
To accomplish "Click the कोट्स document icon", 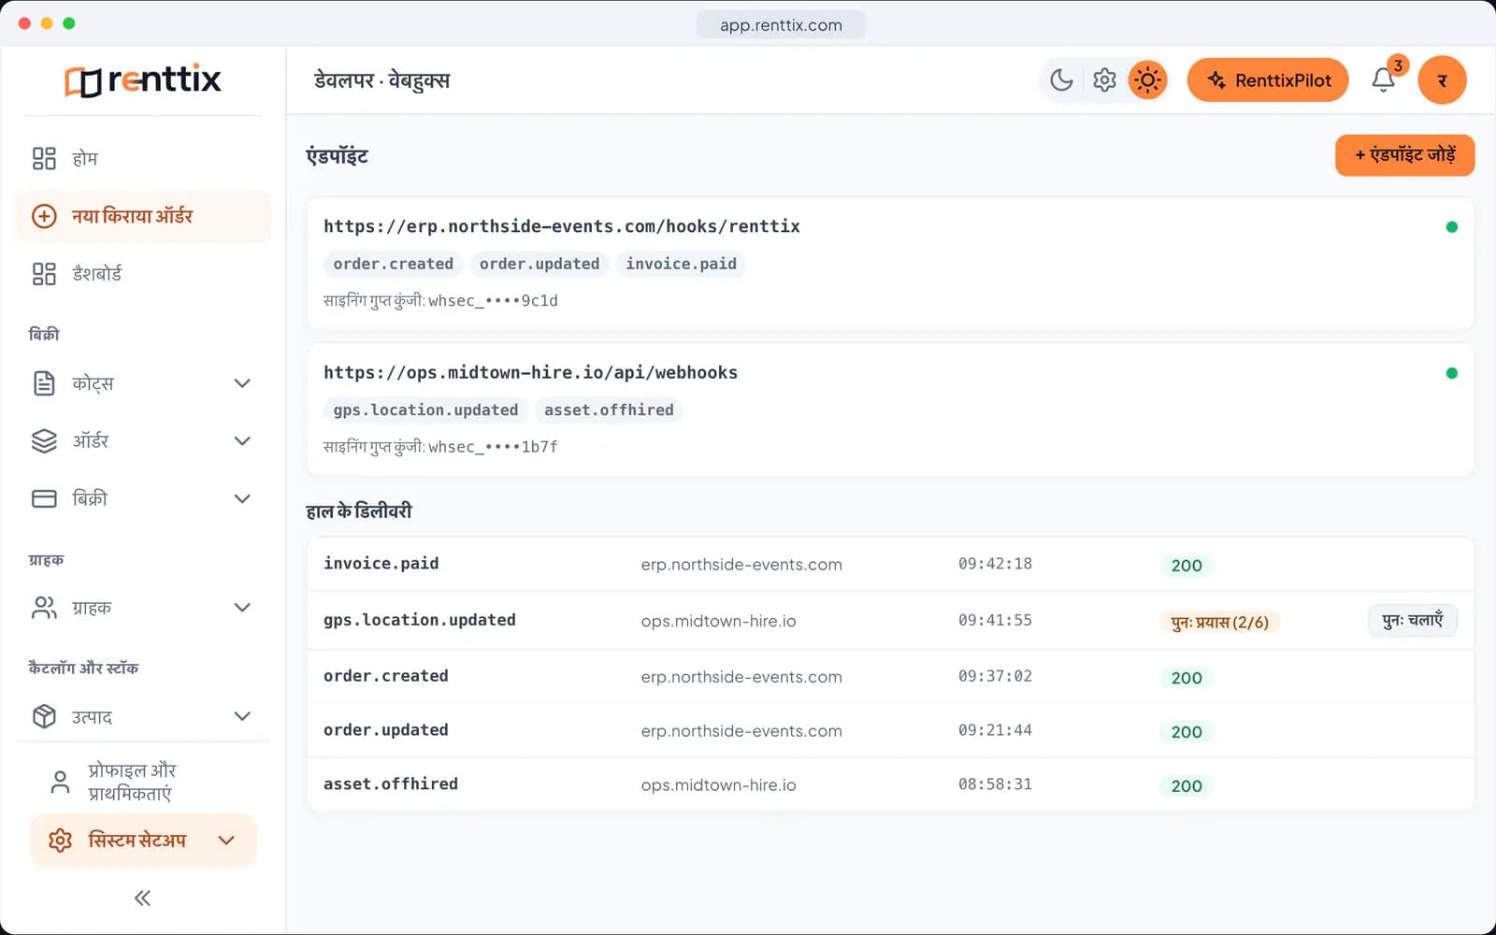I will [x=44, y=383].
